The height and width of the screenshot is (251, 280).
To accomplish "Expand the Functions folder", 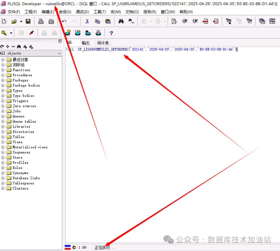I will coord(3,70).
